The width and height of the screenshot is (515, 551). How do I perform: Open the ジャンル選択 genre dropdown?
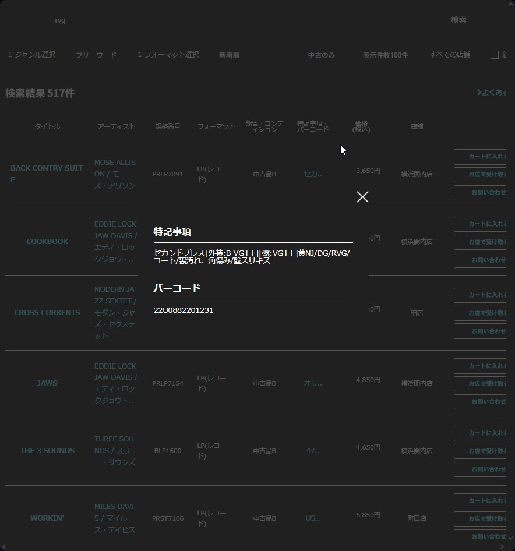[32, 55]
